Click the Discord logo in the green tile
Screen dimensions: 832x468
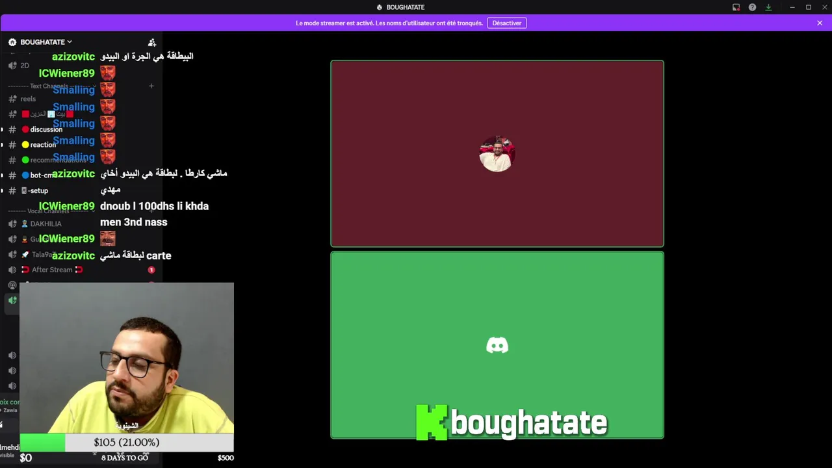[497, 345]
